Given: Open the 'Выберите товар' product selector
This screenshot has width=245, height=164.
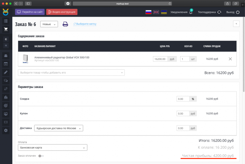Looking at the screenshot, I should click(71, 73).
